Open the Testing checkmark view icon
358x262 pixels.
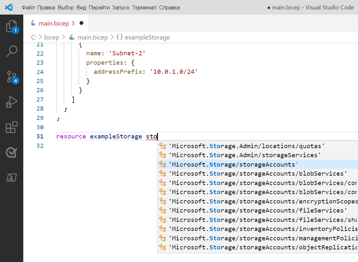[12, 152]
